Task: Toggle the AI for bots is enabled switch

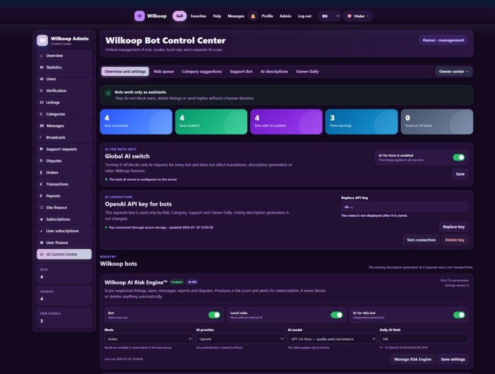Action: pos(458,157)
